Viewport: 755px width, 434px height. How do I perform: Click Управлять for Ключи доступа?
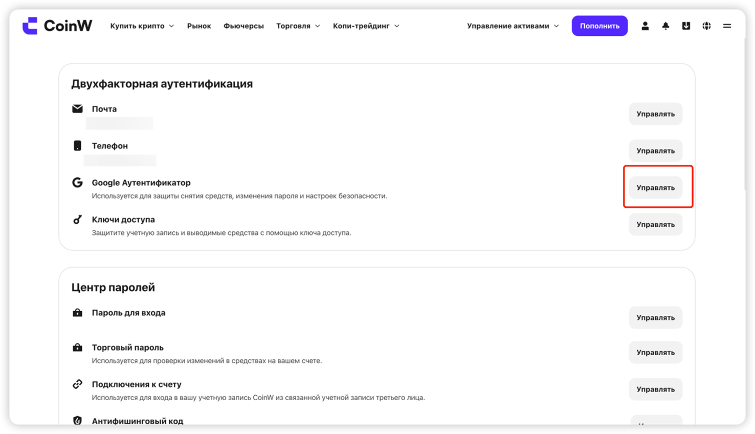(x=655, y=224)
